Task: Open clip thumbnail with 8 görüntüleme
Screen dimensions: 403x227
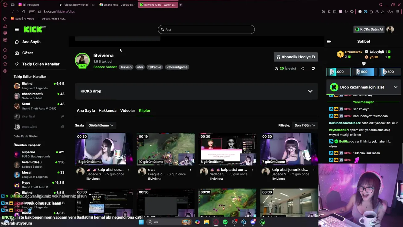Action: click(227, 149)
